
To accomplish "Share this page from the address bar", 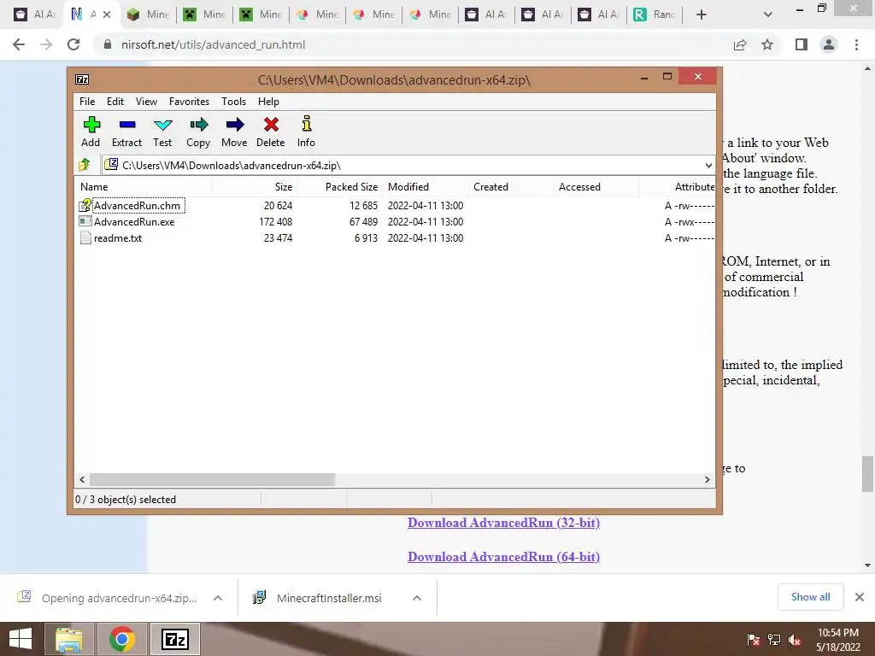I will tap(740, 44).
